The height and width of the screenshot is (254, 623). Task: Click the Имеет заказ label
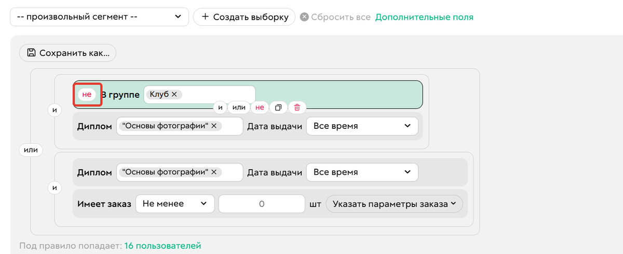104,204
